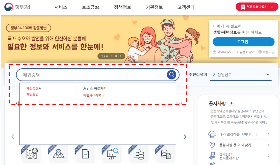Click the location pin icon for 돌봄시설
Image resolution: width=280 pixels, height=165 pixels.
pyautogui.click(x=212, y=145)
